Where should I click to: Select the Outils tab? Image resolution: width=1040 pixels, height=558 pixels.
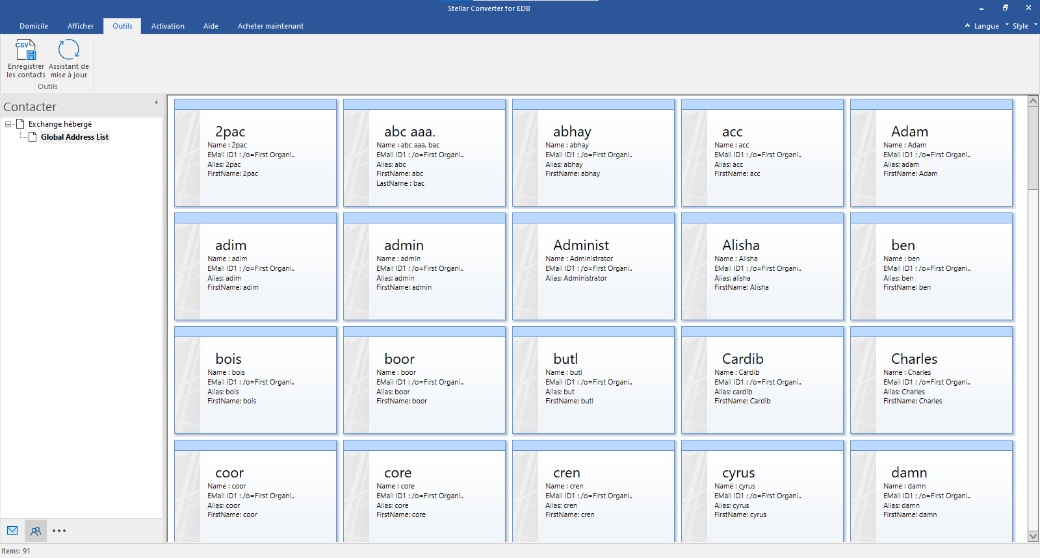122,26
